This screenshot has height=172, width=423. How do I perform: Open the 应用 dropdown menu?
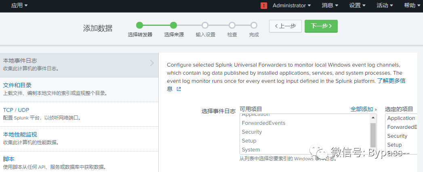point(19,5)
